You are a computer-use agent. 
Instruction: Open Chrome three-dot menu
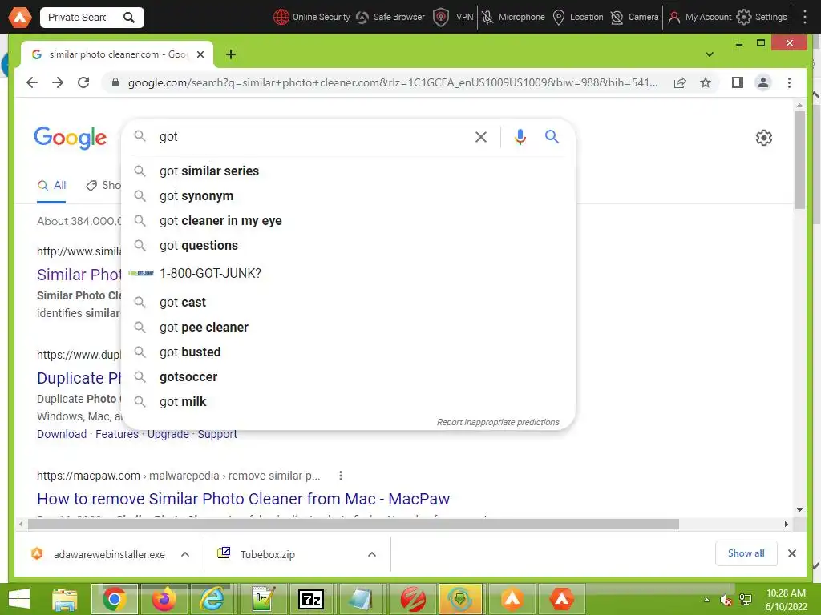pyautogui.click(x=789, y=82)
